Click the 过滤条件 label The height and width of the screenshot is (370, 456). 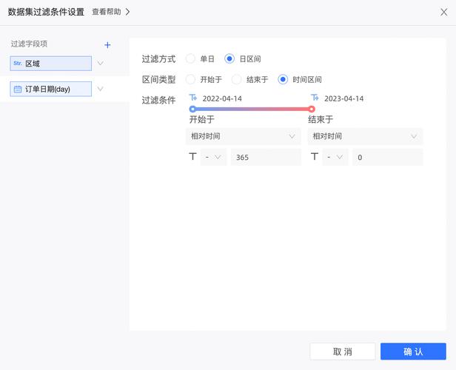click(158, 101)
